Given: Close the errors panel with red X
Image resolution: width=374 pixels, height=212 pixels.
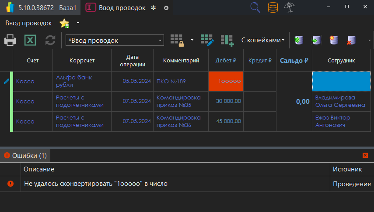Looking at the screenshot, I should 365,155.
